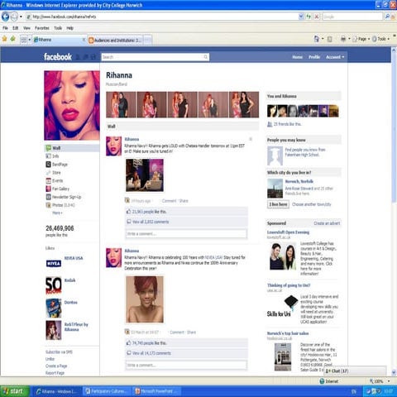
Task: Click the comment bubble icon on second post
Action: click(128, 353)
